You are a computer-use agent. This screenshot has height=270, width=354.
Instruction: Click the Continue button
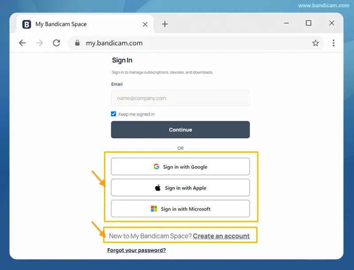click(181, 130)
